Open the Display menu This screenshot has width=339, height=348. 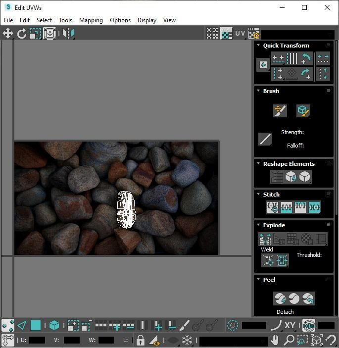tap(147, 20)
